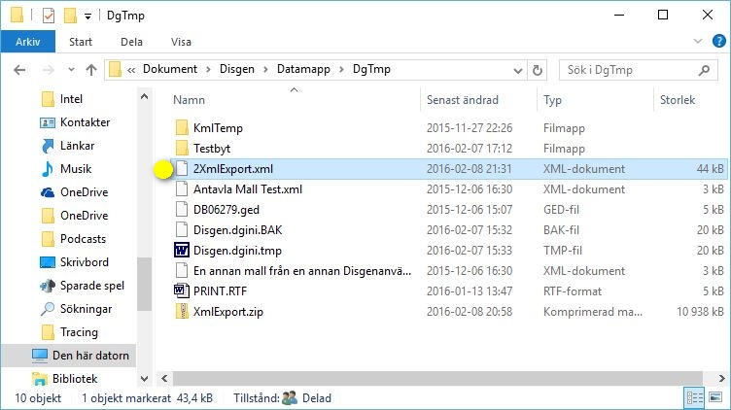Sort by the Storlek column header

(x=678, y=100)
